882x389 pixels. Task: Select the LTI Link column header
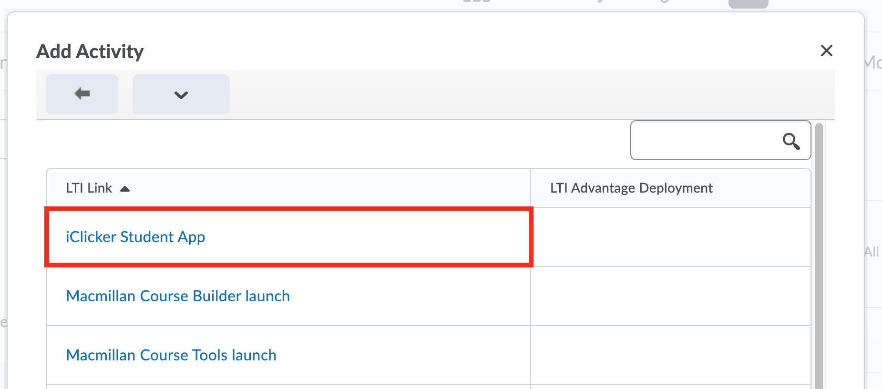(x=89, y=188)
